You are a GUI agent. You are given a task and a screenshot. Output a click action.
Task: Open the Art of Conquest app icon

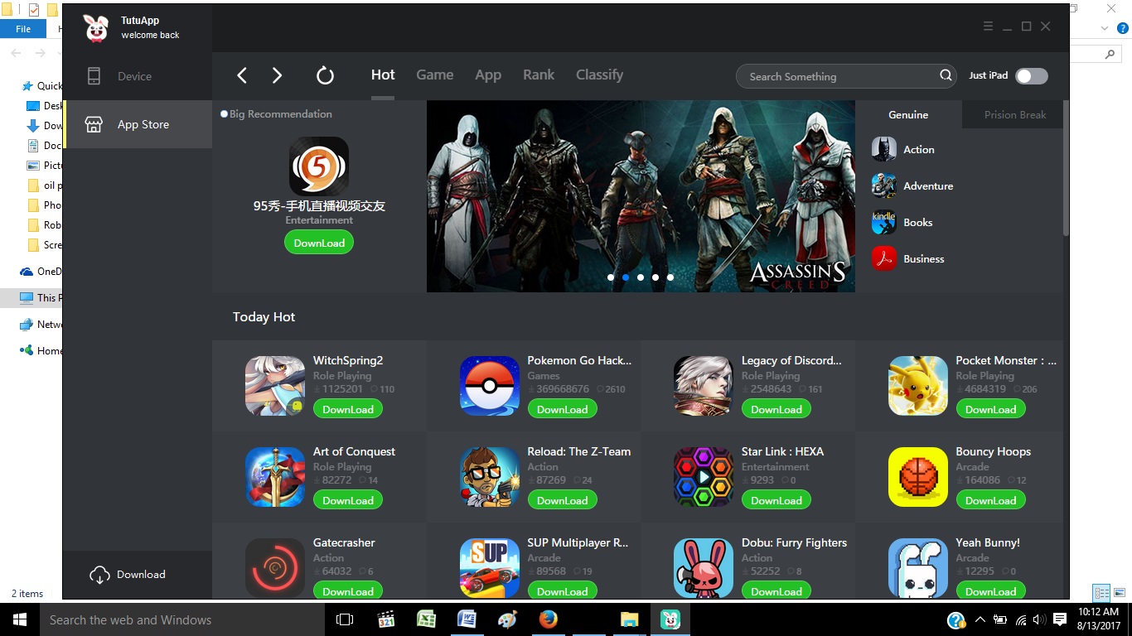[275, 477]
